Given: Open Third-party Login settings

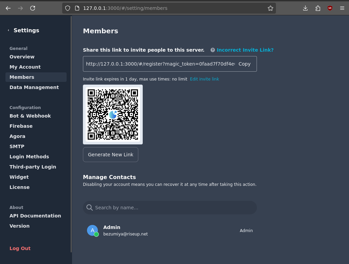Looking at the screenshot, I should click(x=33, y=167).
